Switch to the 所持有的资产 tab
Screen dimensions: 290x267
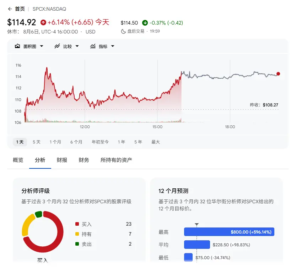[x=116, y=160]
